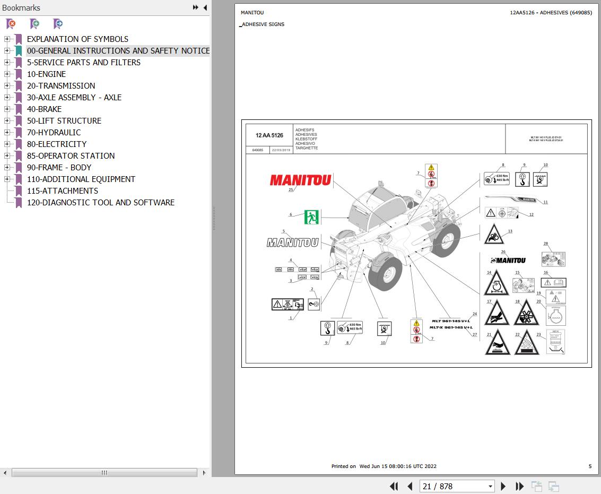Viewport: 601px width, 494px height.
Task: Click the bookmark icon beside 40-BRAKE
Action: point(19,109)
